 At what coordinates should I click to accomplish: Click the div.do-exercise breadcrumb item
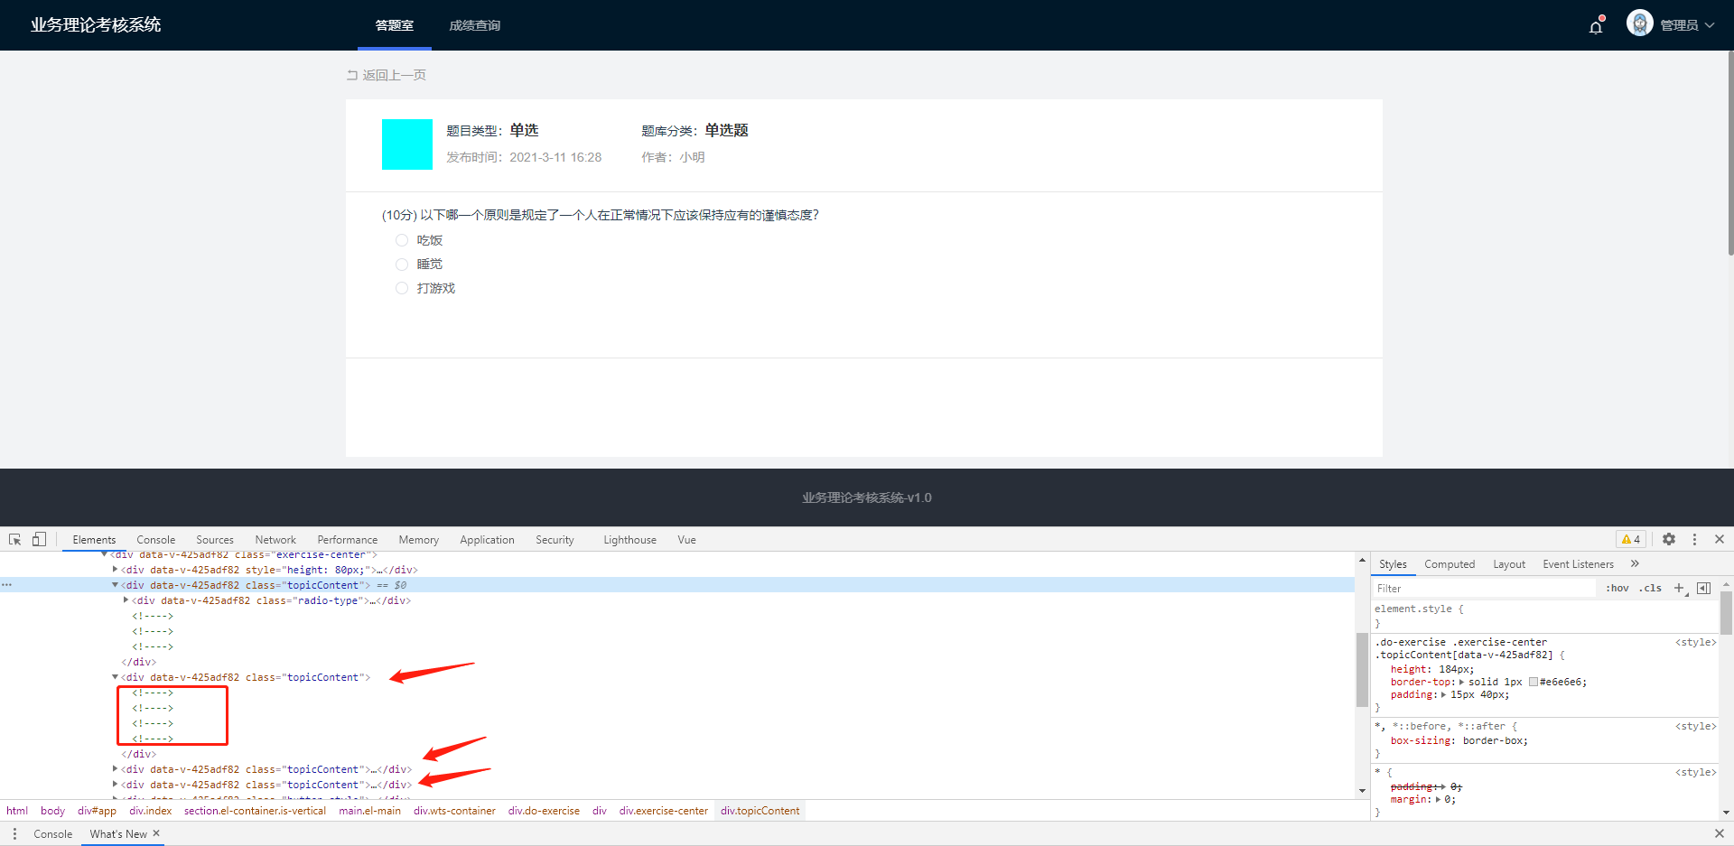(x=544, y=811)
